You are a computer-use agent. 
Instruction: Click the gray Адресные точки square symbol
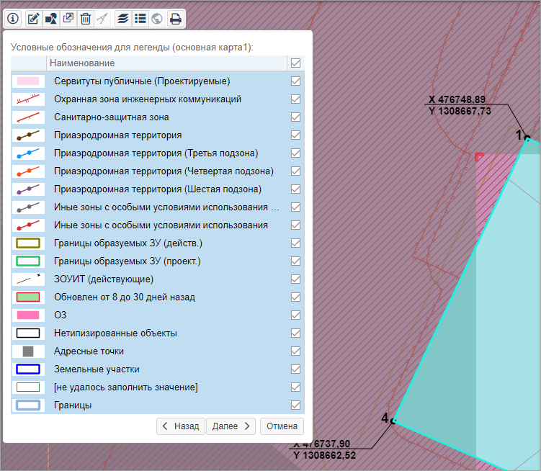click(28, 351)
